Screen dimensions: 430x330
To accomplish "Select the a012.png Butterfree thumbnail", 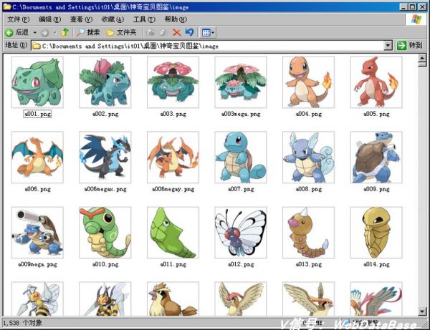I will pos(241,233).
